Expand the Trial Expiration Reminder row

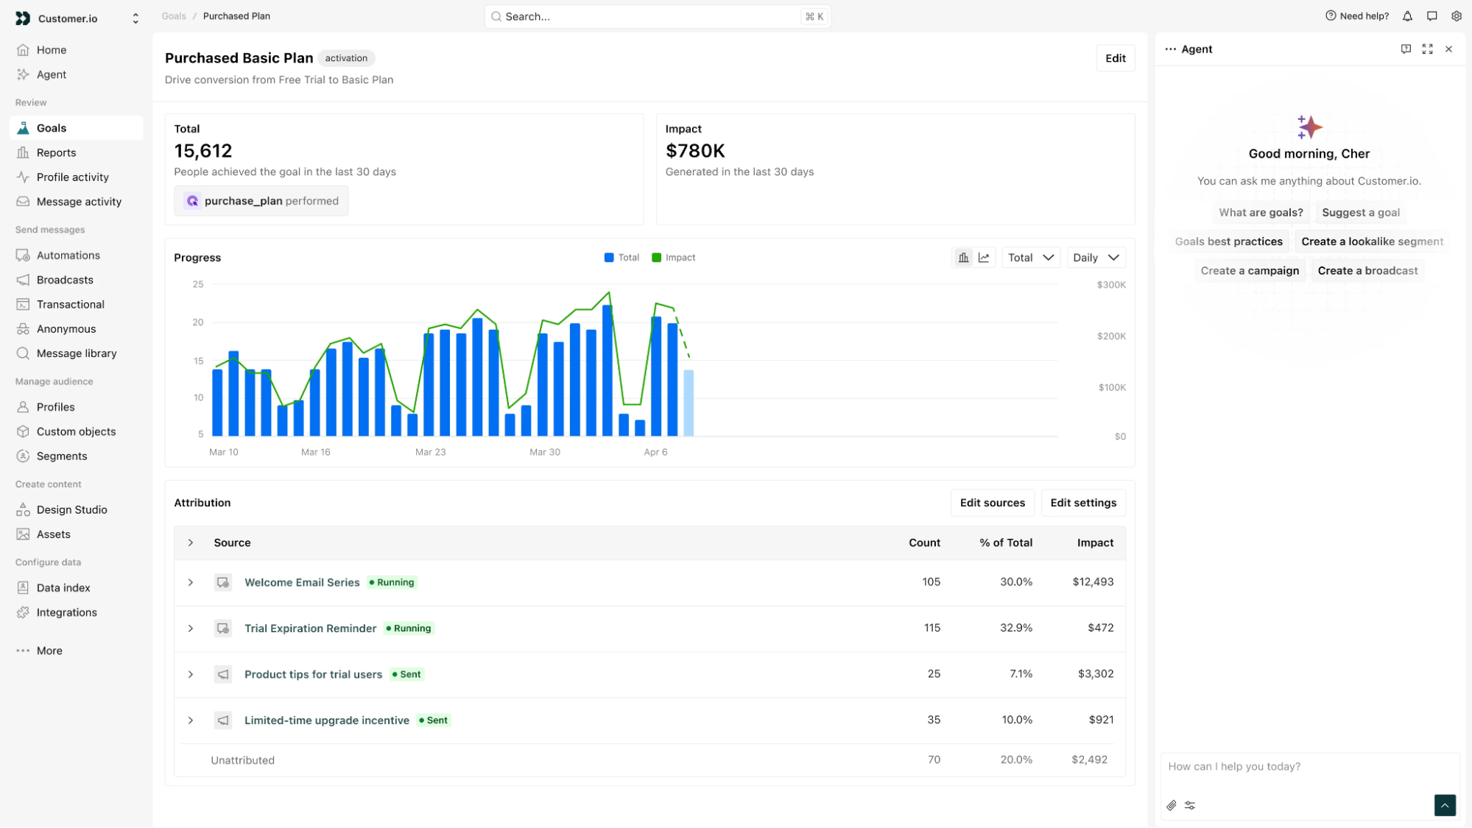coord(191,629)
